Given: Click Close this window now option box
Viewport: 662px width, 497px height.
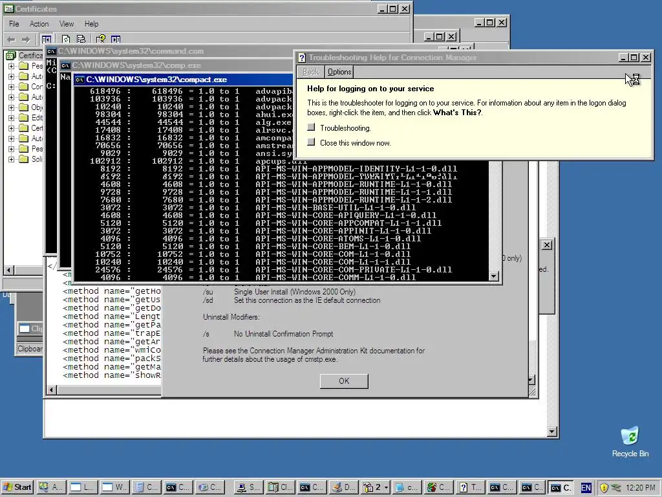Looking at the screenshot, I should [311, 142].
